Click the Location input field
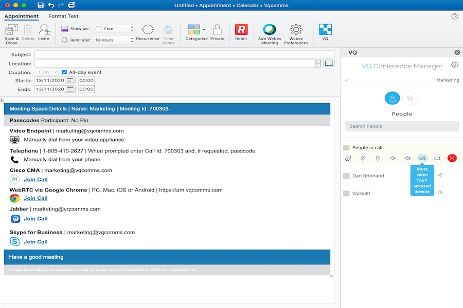463x308 pixels. (175, 63)
